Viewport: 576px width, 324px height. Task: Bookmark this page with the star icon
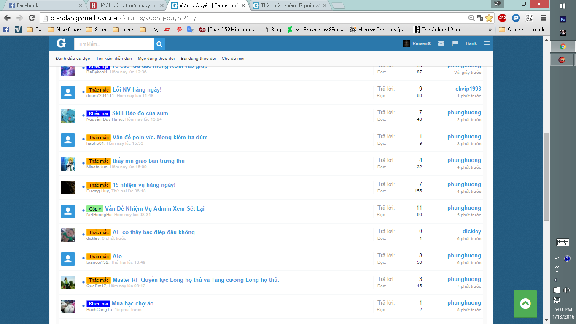click(489, 18)
